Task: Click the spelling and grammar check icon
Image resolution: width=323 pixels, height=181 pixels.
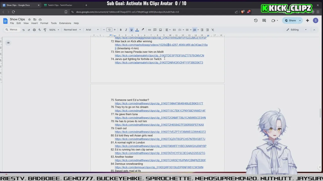Action: point(40,30)
